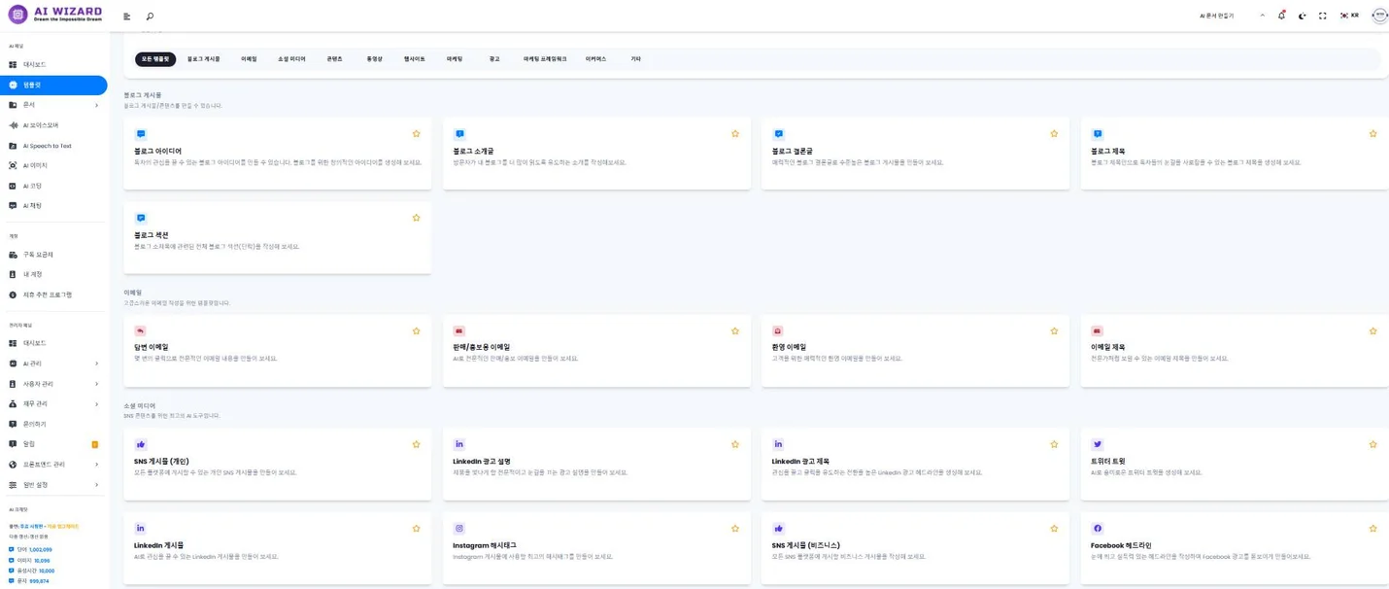This screenshot has width=1389, height=589.
Task: Open 구독 요금제 in the sidebar
Action: (53, 255)
